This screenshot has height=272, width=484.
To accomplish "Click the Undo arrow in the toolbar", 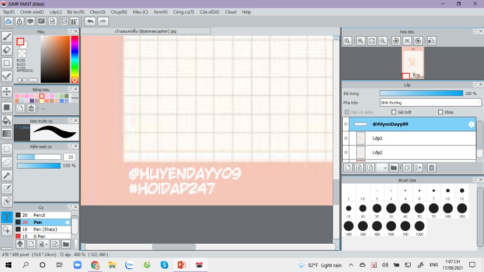I will tap(90, 21).
